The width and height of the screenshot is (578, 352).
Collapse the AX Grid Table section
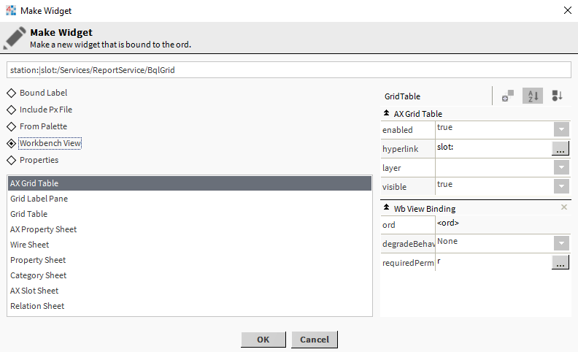click(x=386, y=113)
